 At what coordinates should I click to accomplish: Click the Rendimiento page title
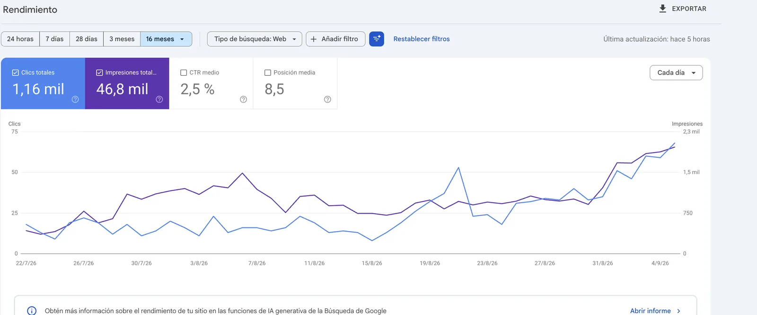point(30,9)
